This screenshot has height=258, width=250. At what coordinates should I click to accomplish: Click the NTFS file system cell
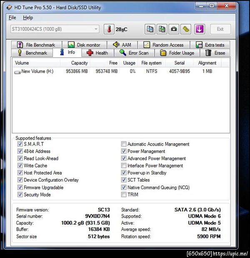[x=152, y=71]
